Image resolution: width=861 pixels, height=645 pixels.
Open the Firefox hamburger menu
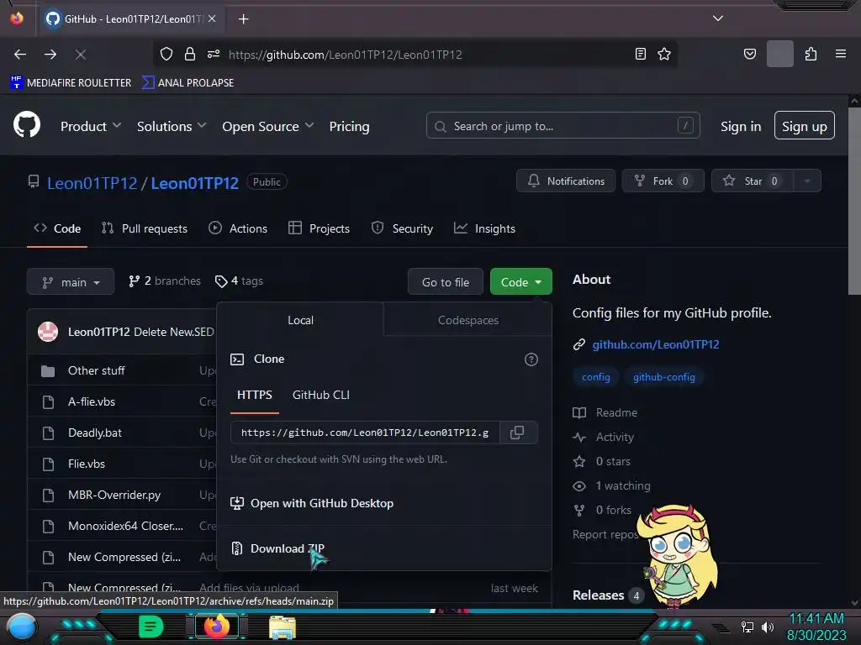841,54
